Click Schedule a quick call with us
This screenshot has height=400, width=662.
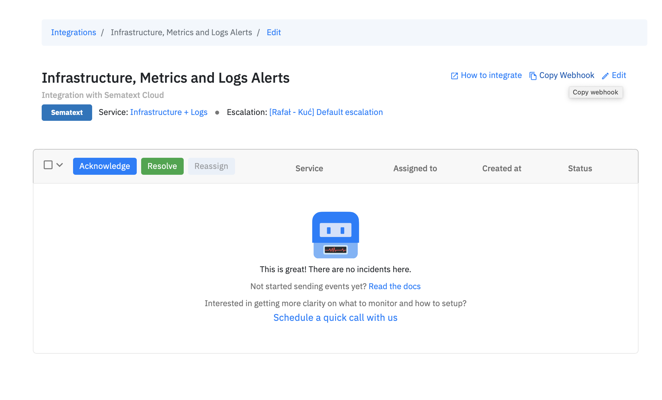click(x=335, y=317)
